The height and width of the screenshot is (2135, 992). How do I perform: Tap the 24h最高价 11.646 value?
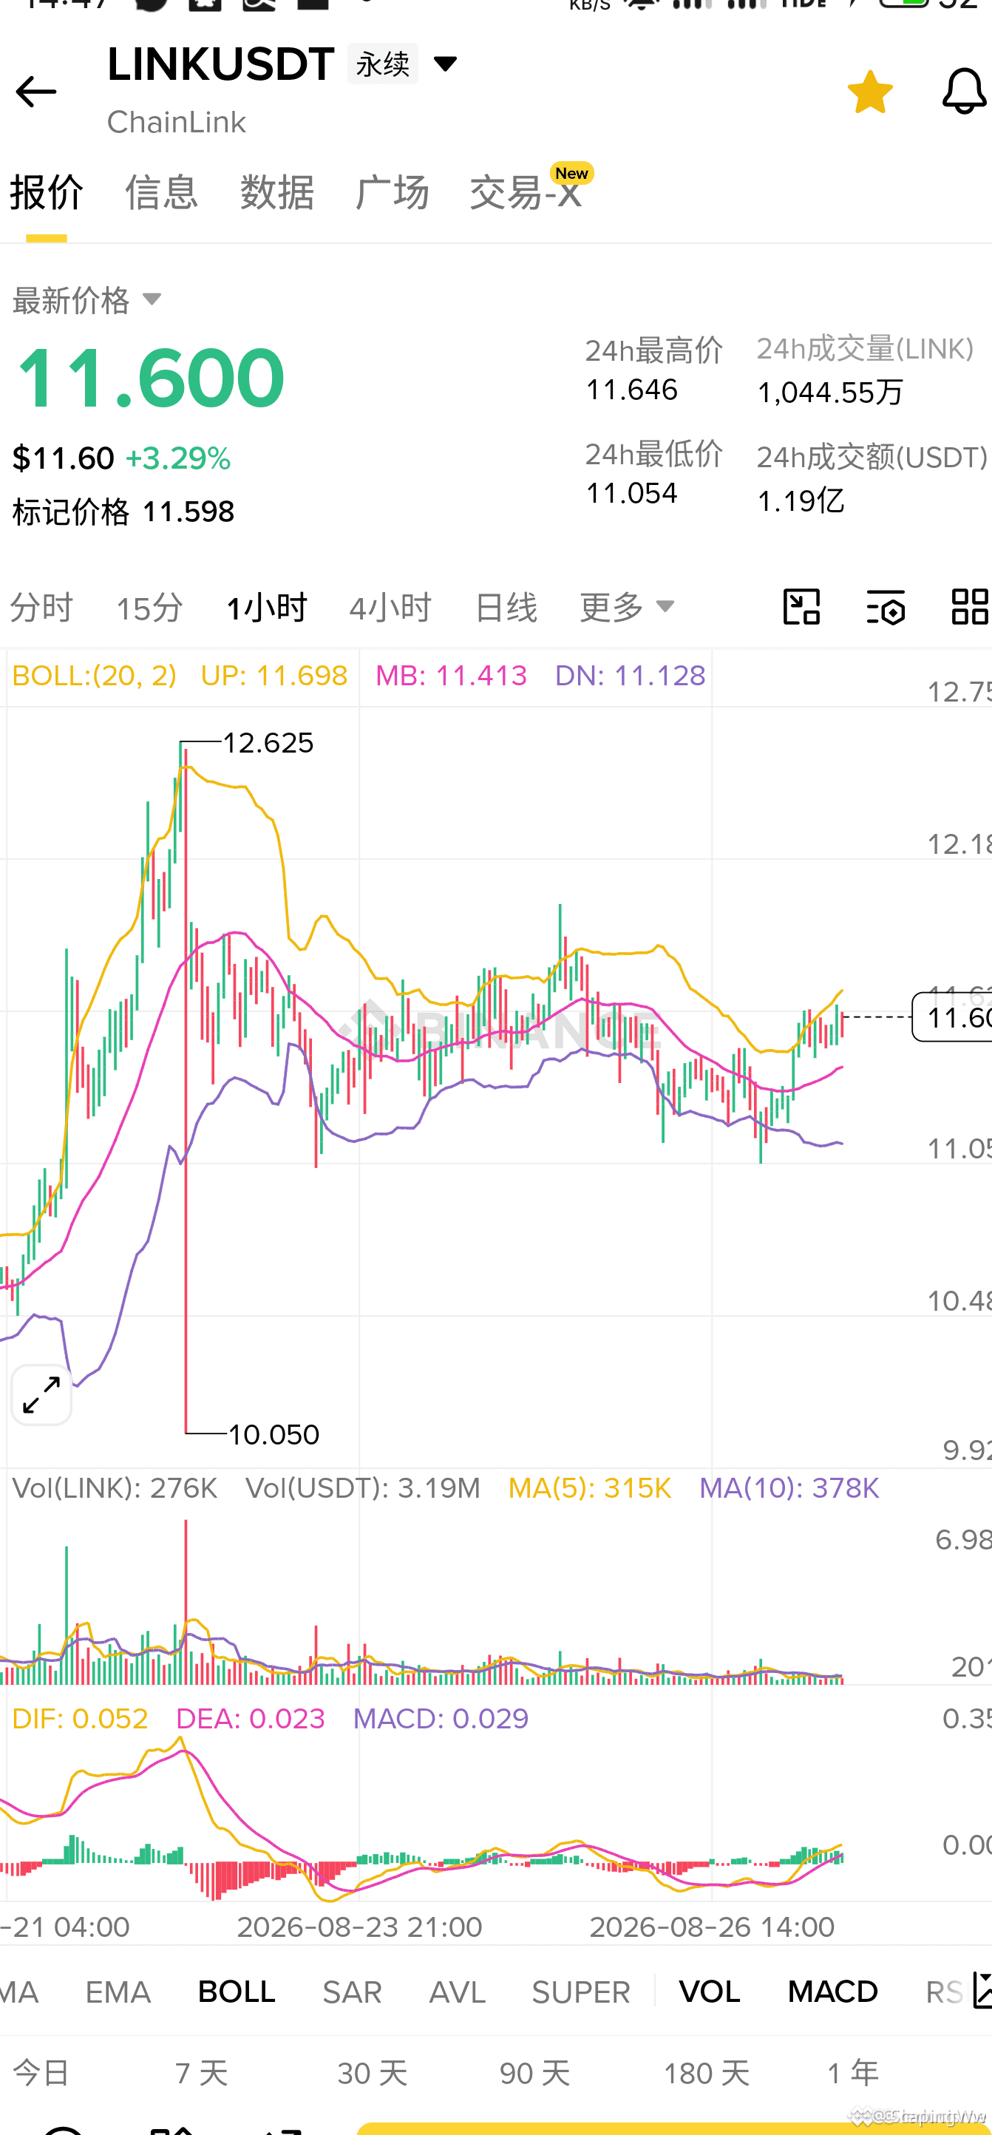coord(631,390)
